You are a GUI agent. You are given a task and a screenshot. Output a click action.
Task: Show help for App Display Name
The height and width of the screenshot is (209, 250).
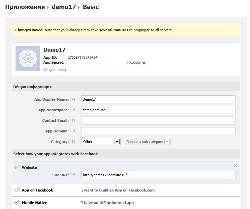pos(73,99)
